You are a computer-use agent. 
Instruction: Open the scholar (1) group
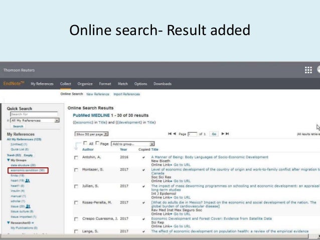(18, 201)
